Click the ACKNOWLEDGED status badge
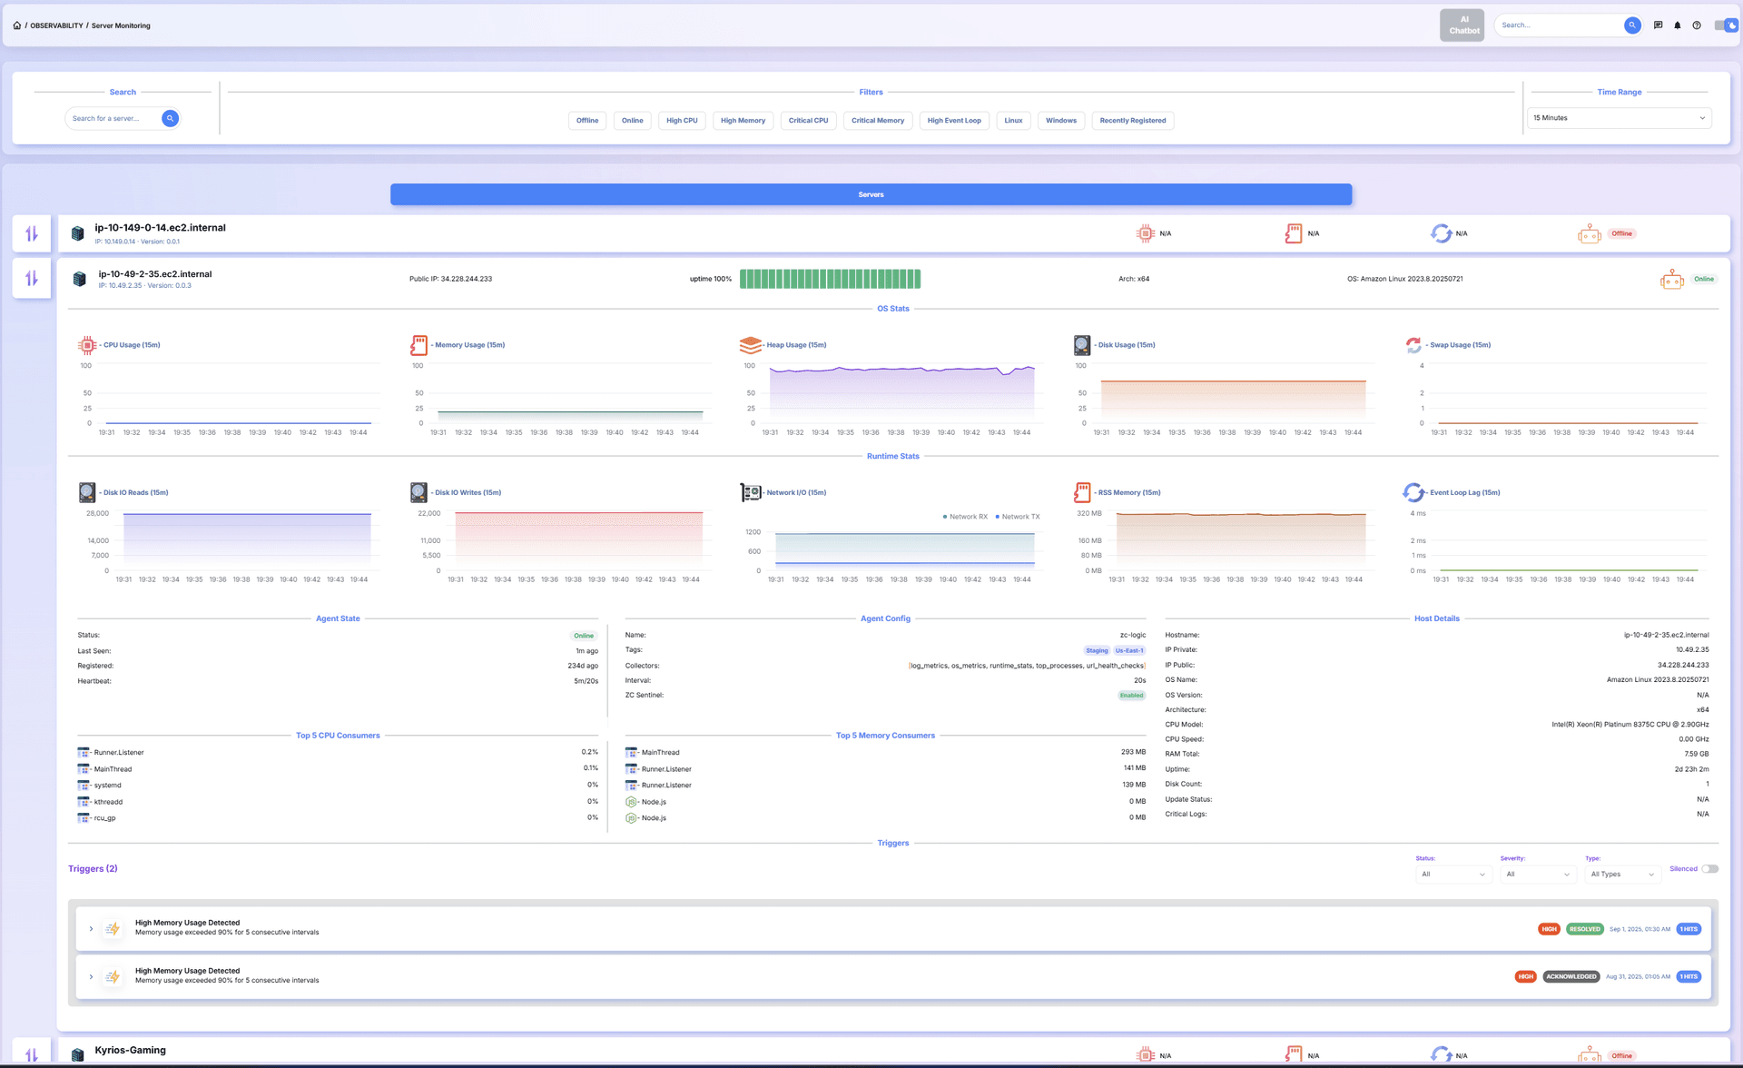The height and width of the screenshot is (1068, 1743). 1571,977
